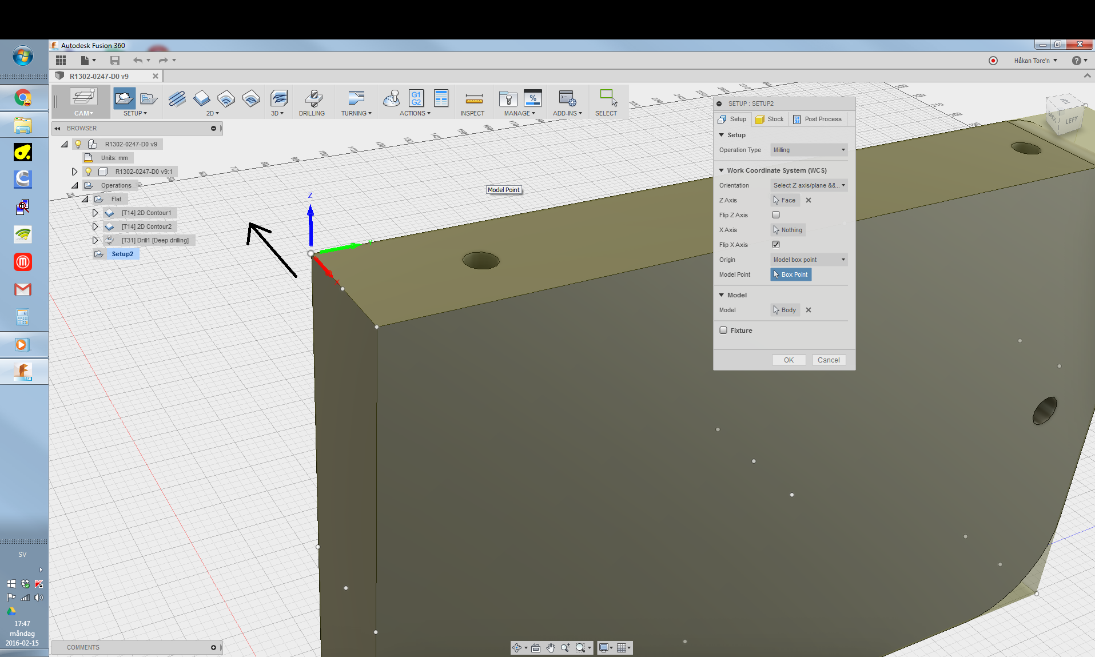This screenshot has width=1095, height=657.
Task: Enable the Fixture checkbox
Action: (723, 331)
